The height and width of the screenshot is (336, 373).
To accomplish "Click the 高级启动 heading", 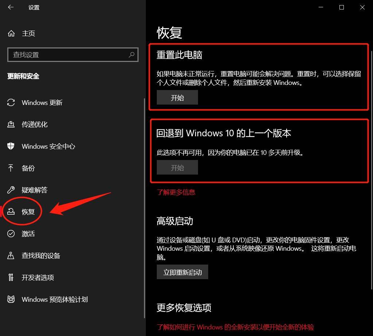I will point(175,221).
